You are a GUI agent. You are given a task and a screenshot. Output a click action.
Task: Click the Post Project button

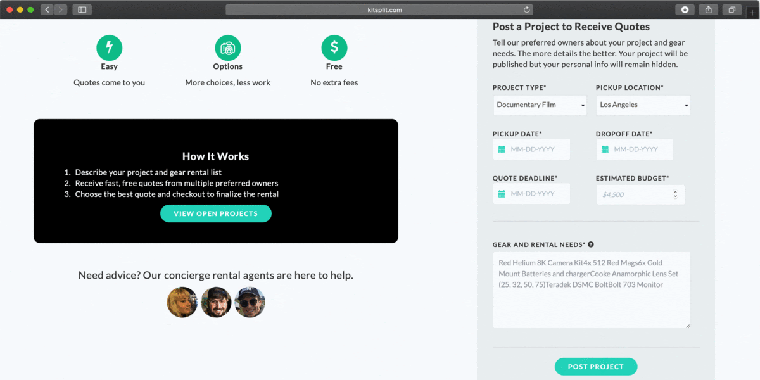595,366
